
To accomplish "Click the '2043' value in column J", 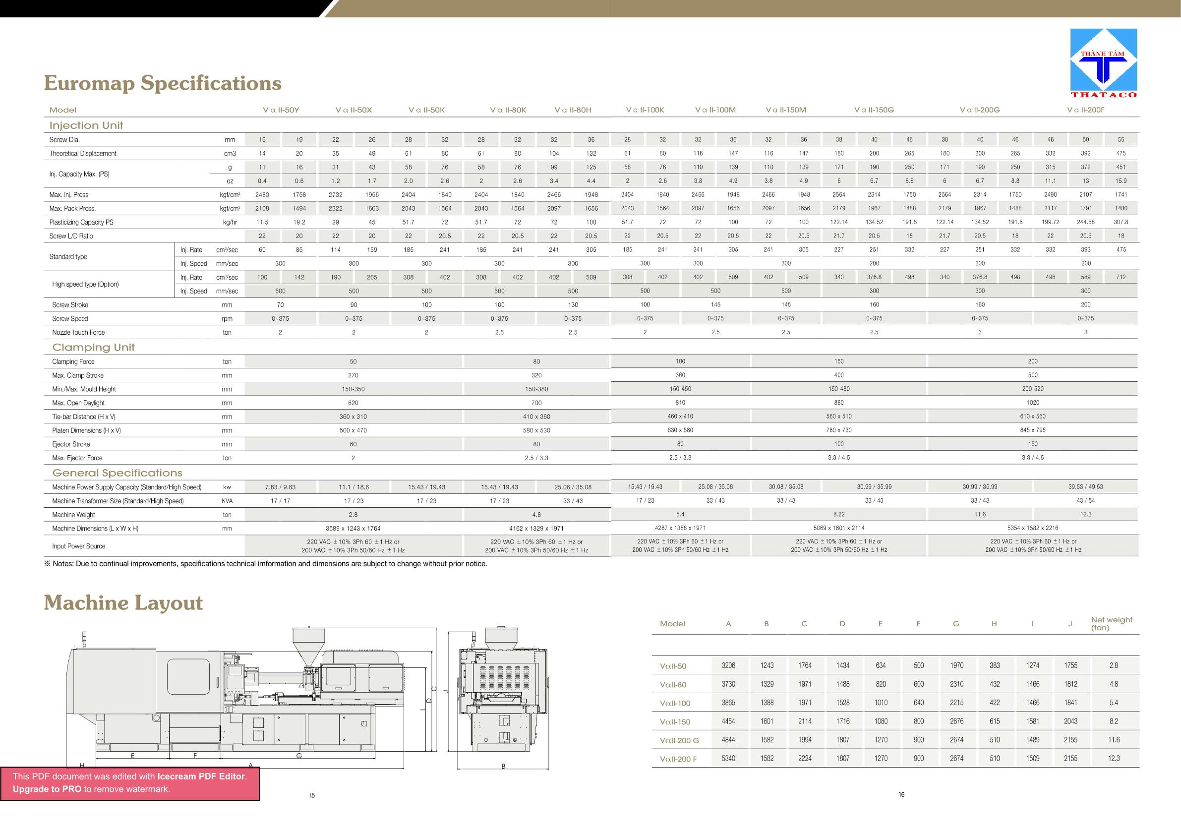I will pyautogui.click(x=1070, y=721).
